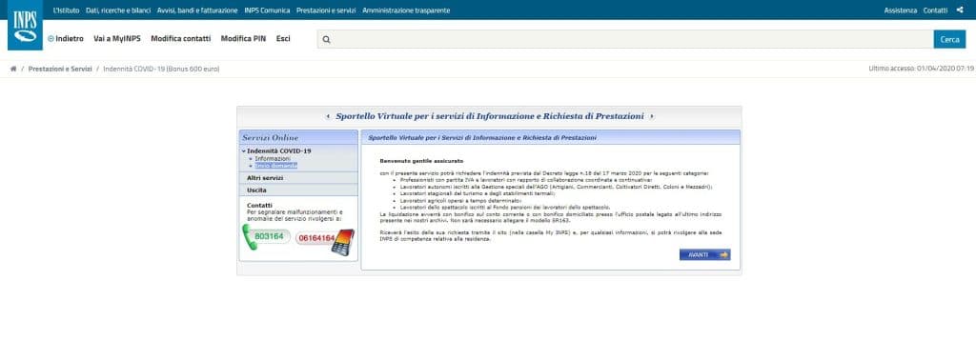976x361 pixels.
Task: Click the Ultimo accesso timestamp text
Action: pos(922,69)
